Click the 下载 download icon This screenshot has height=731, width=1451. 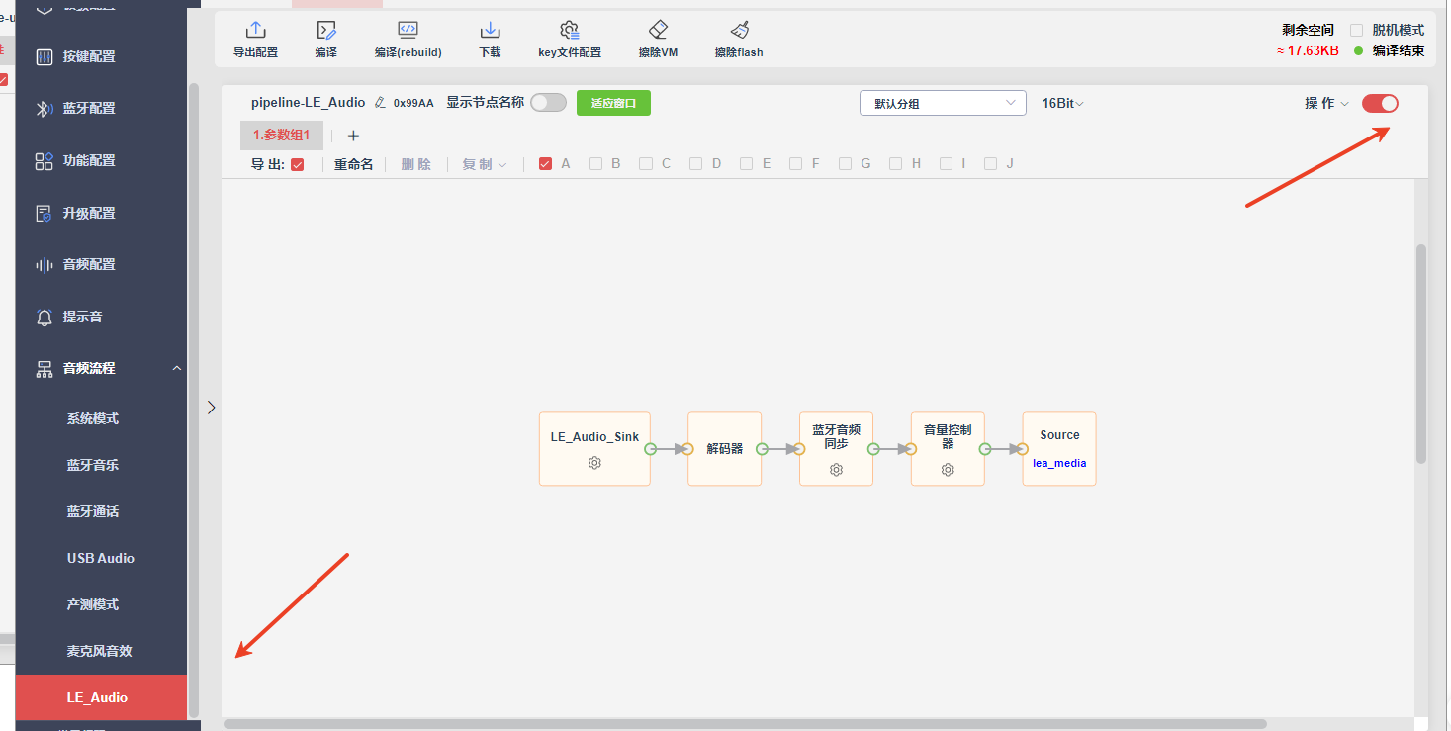(x=490, y=31)
